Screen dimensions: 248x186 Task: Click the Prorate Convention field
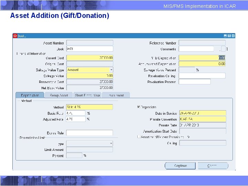[x=203, y=119]
